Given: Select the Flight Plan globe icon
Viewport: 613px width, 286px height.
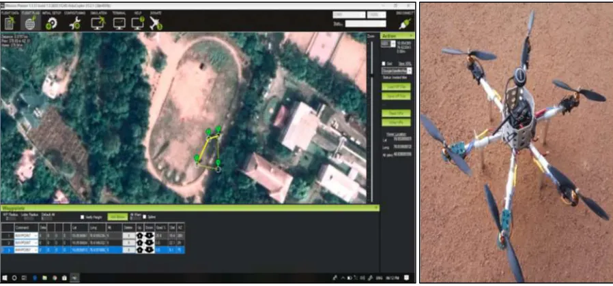Looking at the screenshot, I should 30,23.
